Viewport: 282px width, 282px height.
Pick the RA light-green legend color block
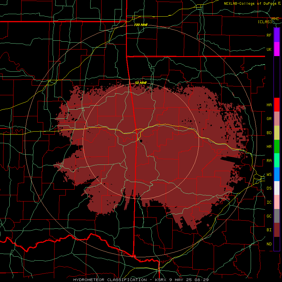tap(277, 160)
